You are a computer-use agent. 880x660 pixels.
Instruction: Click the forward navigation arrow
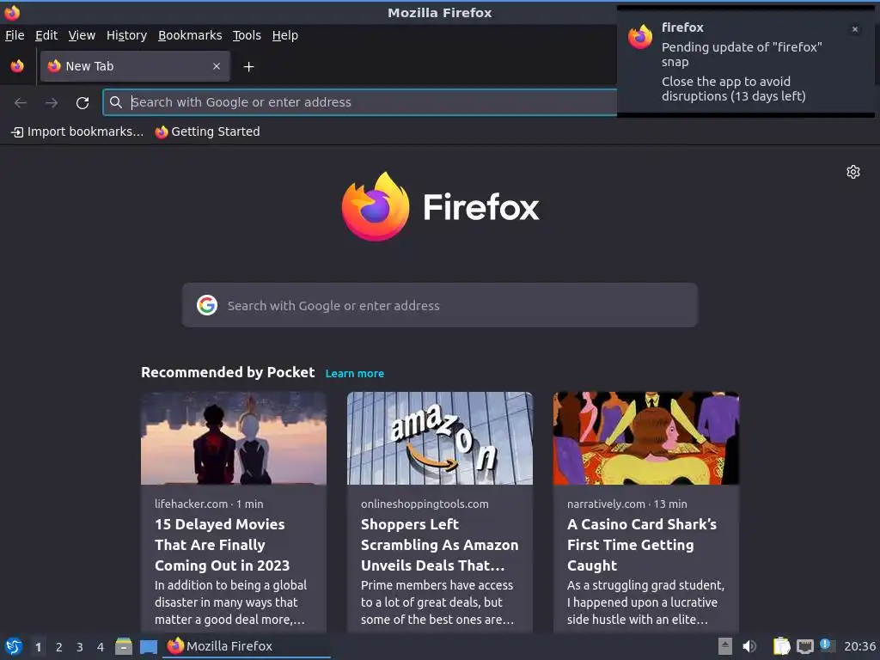click(52, 103)
